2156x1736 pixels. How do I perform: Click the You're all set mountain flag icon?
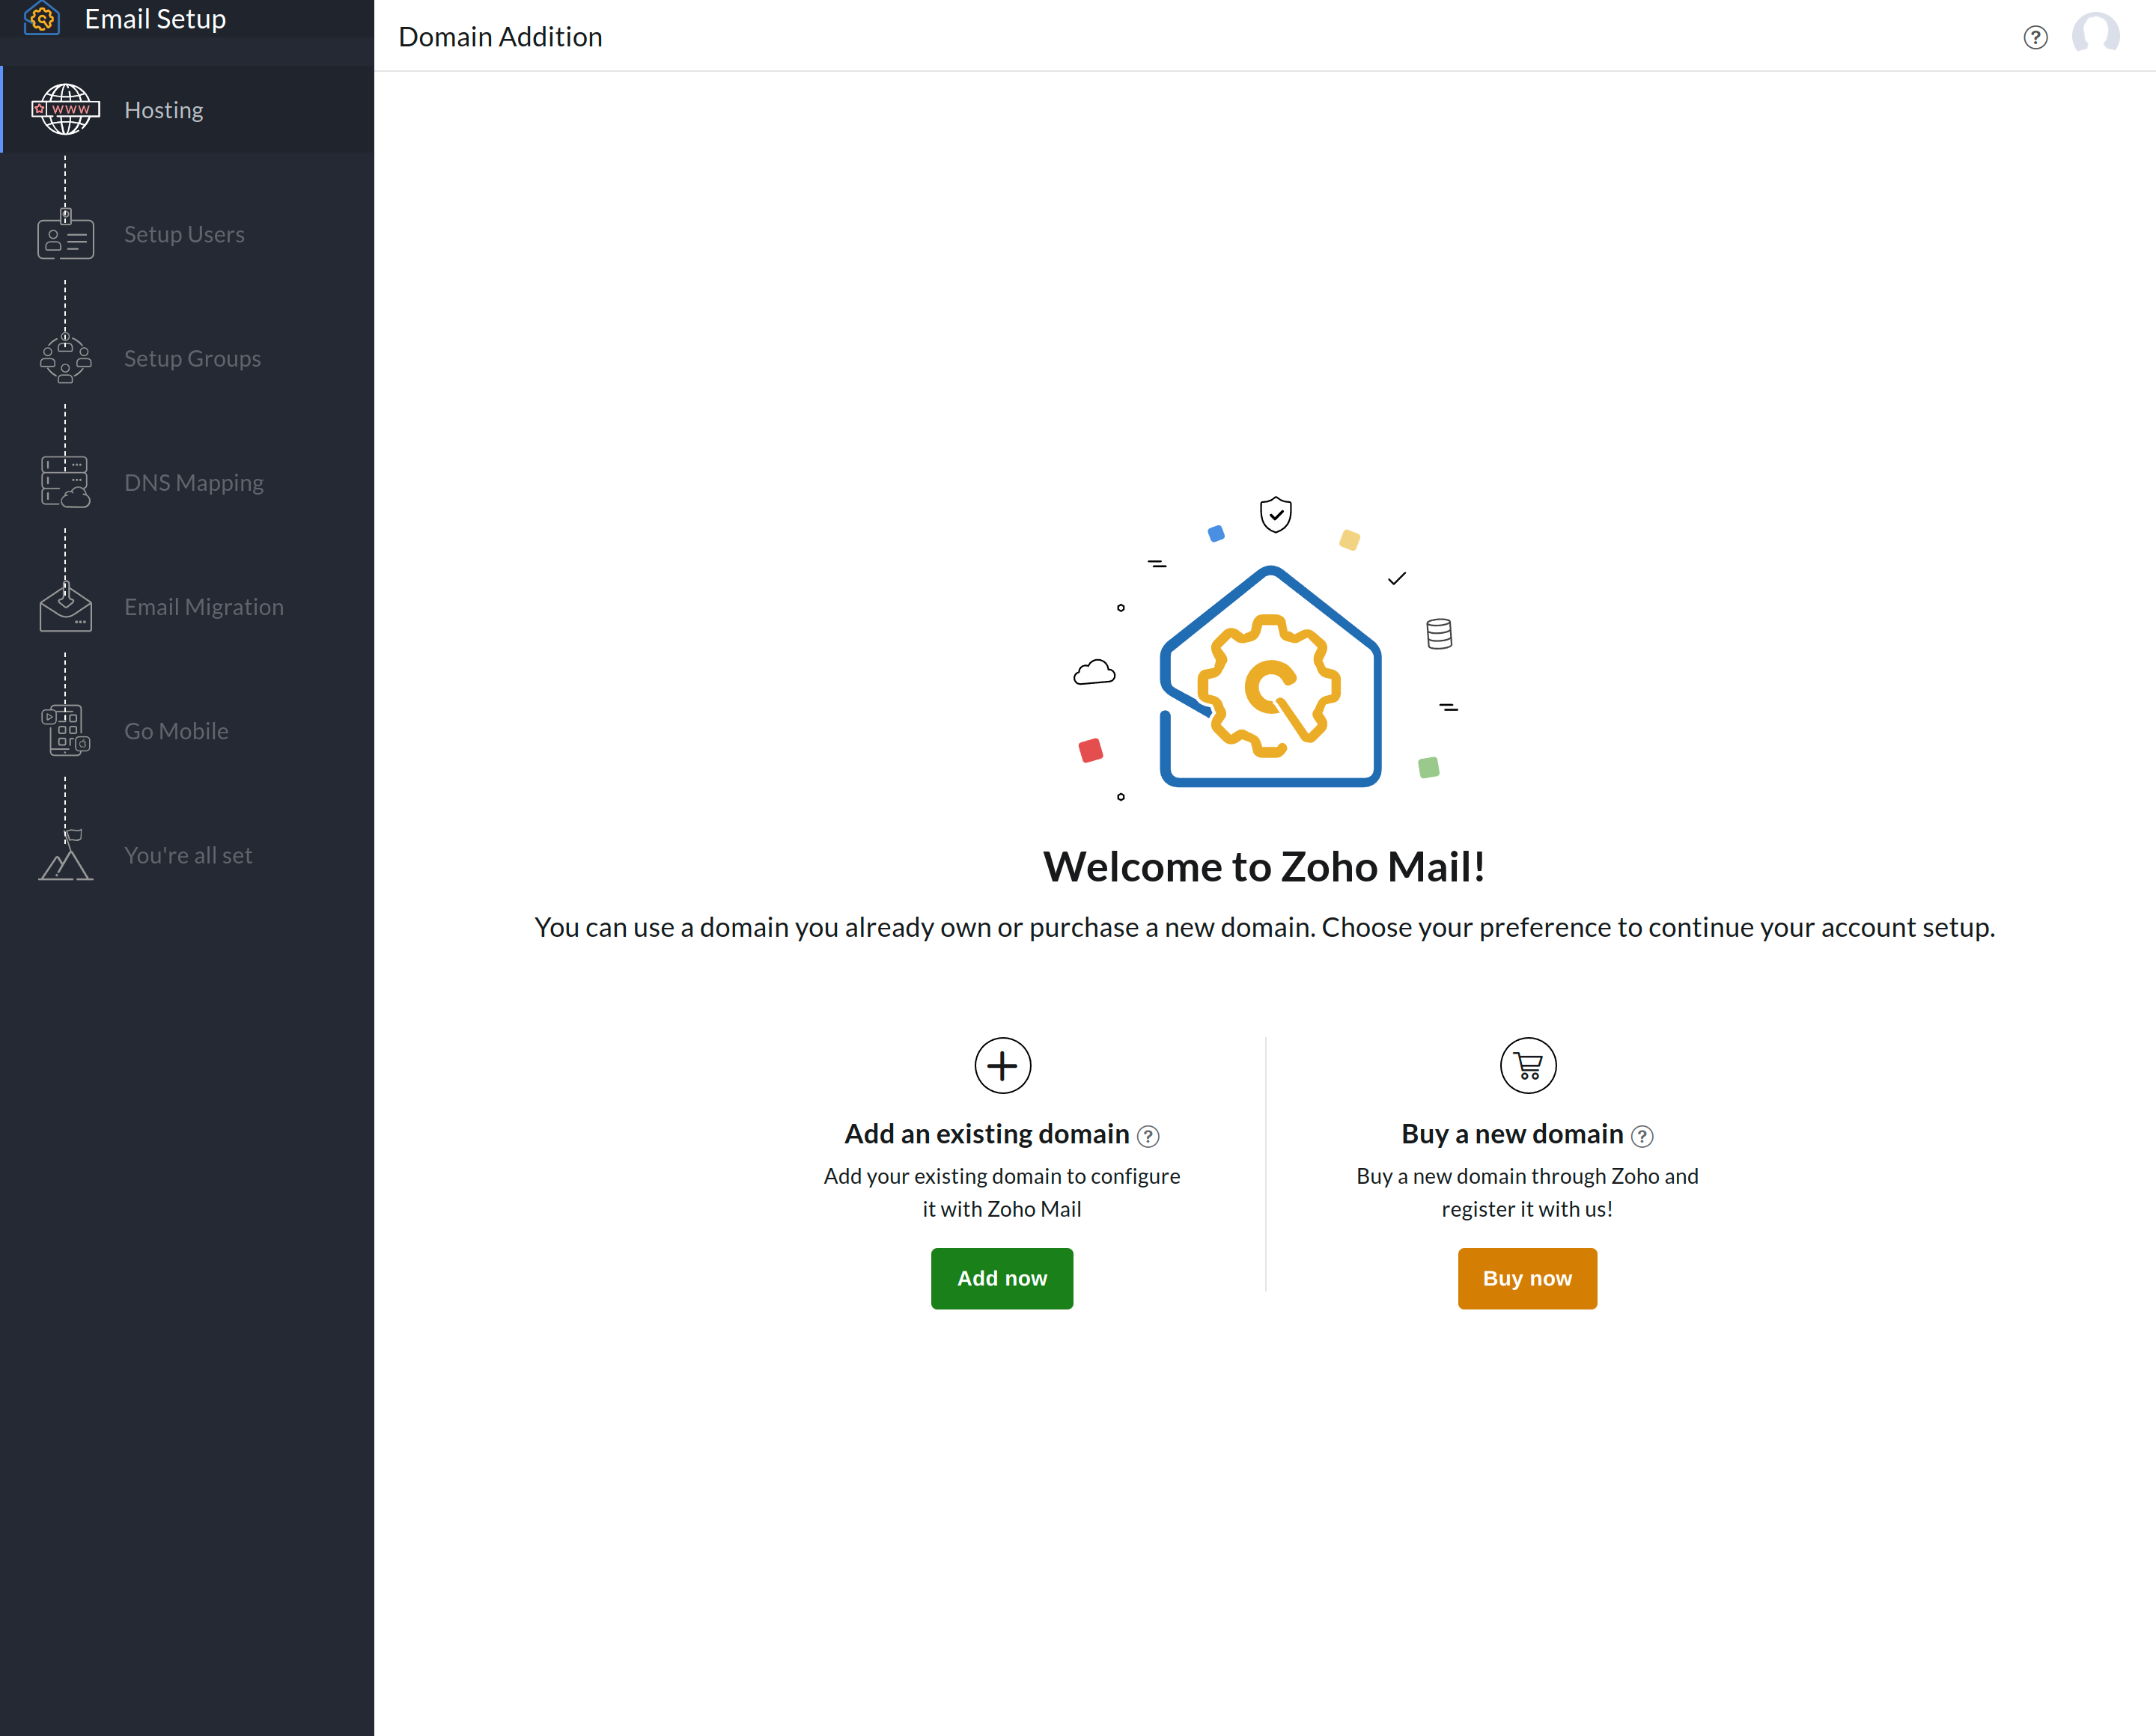pyautogui.click(x=65, y=855)
